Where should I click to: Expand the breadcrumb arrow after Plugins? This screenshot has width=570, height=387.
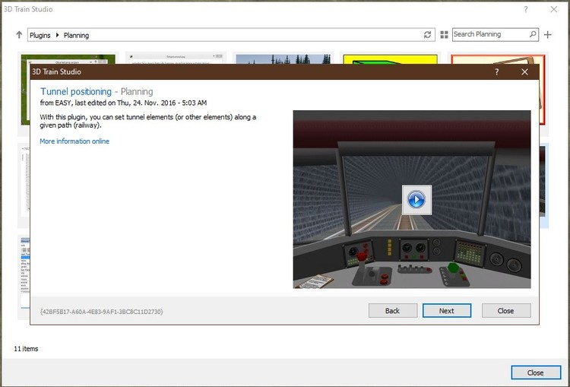(58, 35)
